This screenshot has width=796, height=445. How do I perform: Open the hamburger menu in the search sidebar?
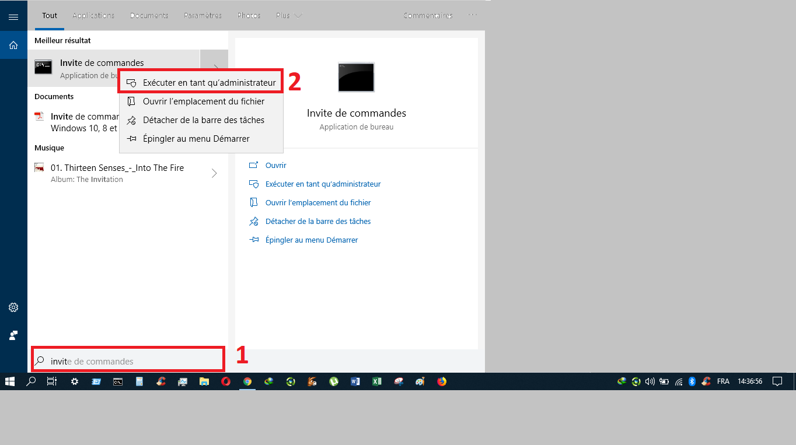coord(13,17)
